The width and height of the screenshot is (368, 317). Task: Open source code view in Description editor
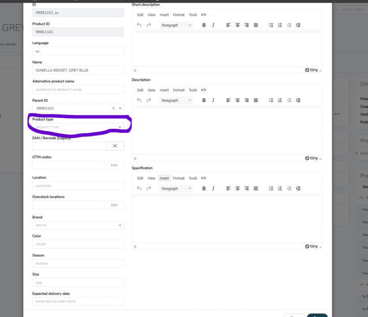203,90
